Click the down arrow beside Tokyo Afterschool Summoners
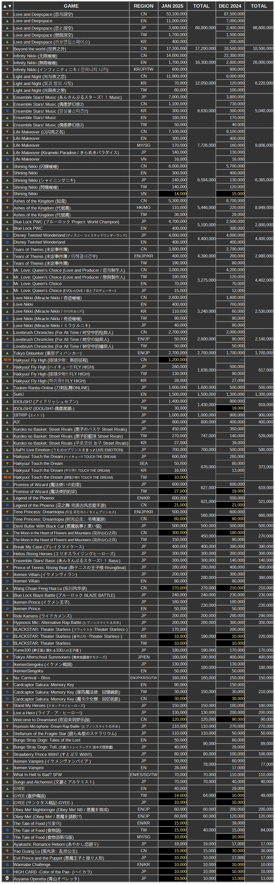 click(x=7, y=657)
